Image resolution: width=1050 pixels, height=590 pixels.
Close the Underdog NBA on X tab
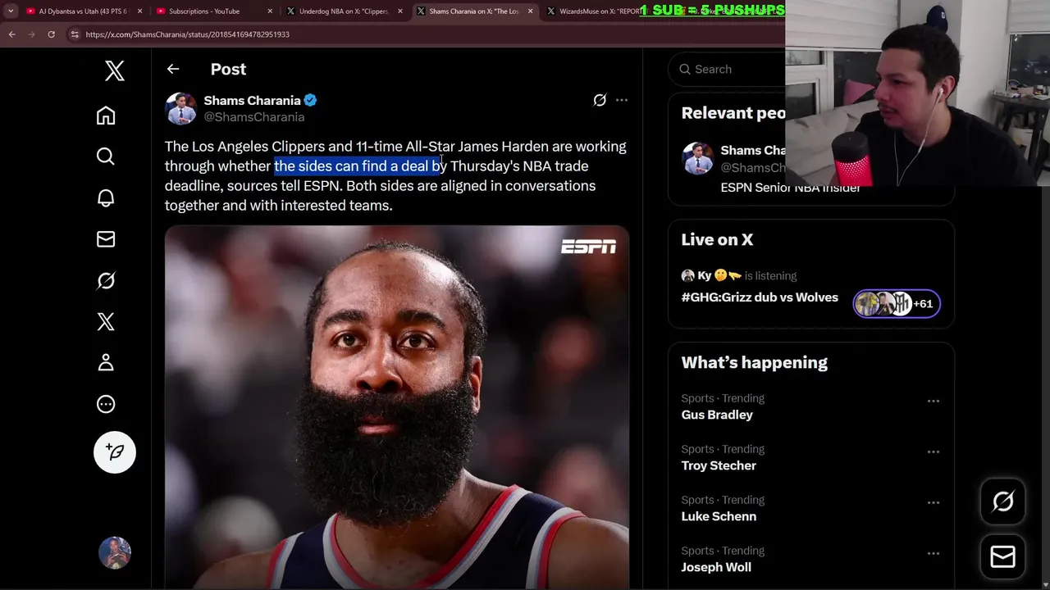[400, 11]
